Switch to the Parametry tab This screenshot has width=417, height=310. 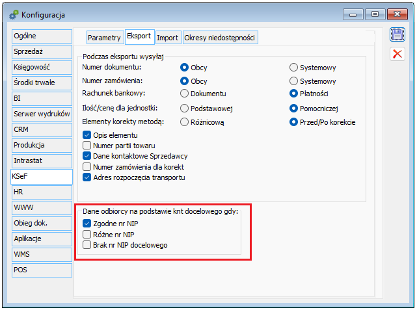[x=104, y=38]
